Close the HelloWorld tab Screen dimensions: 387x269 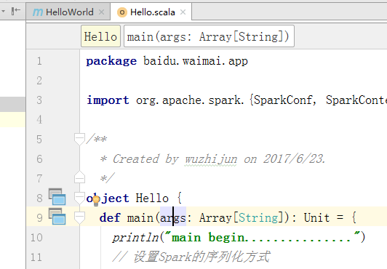tap(101, 12)
